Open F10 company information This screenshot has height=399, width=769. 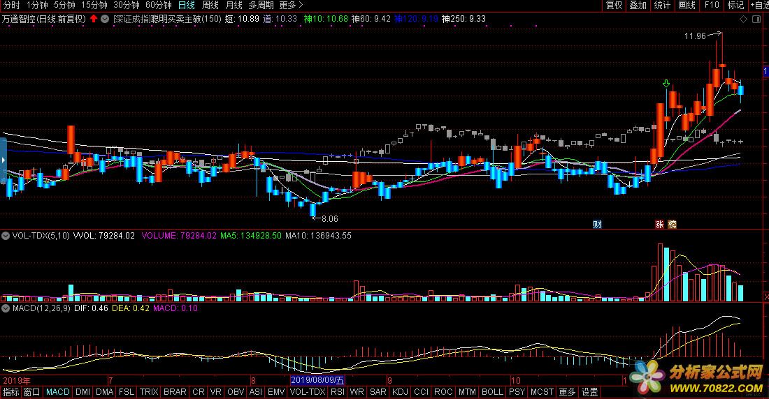tap(712, 5)
